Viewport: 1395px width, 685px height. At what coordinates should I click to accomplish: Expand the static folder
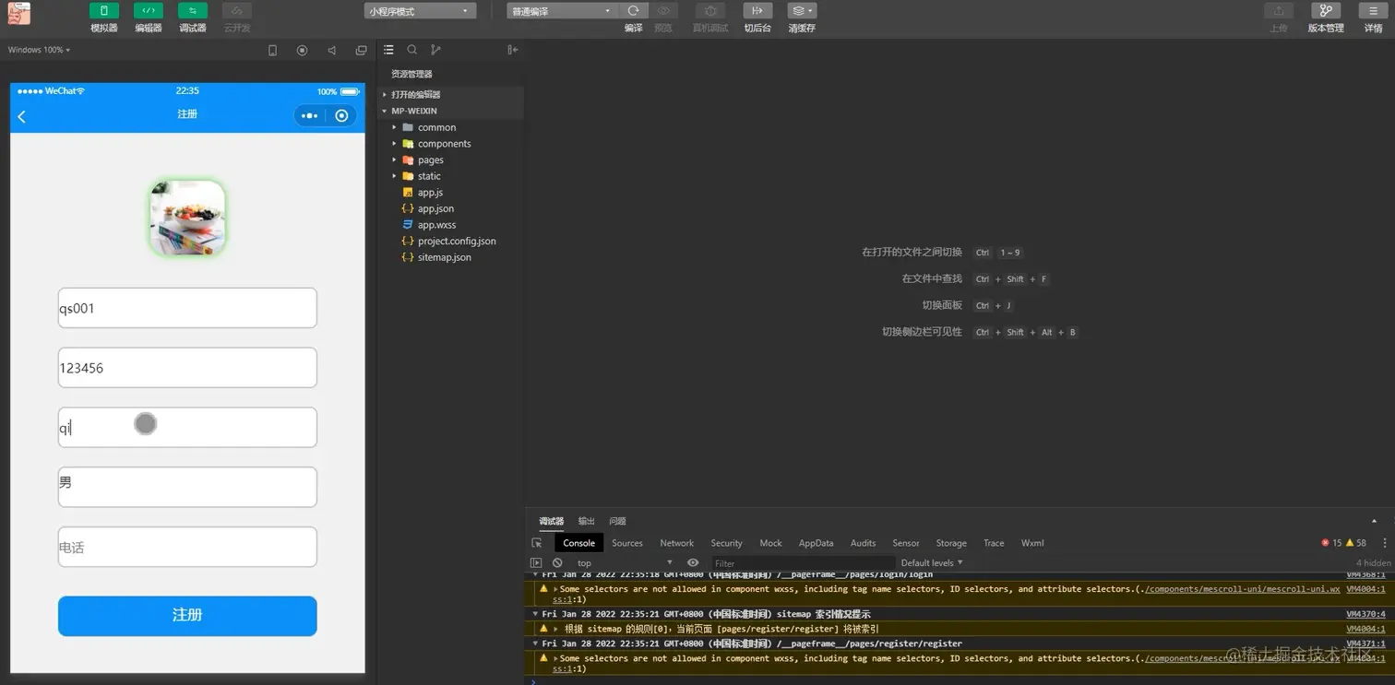click(x=450, y=176)
